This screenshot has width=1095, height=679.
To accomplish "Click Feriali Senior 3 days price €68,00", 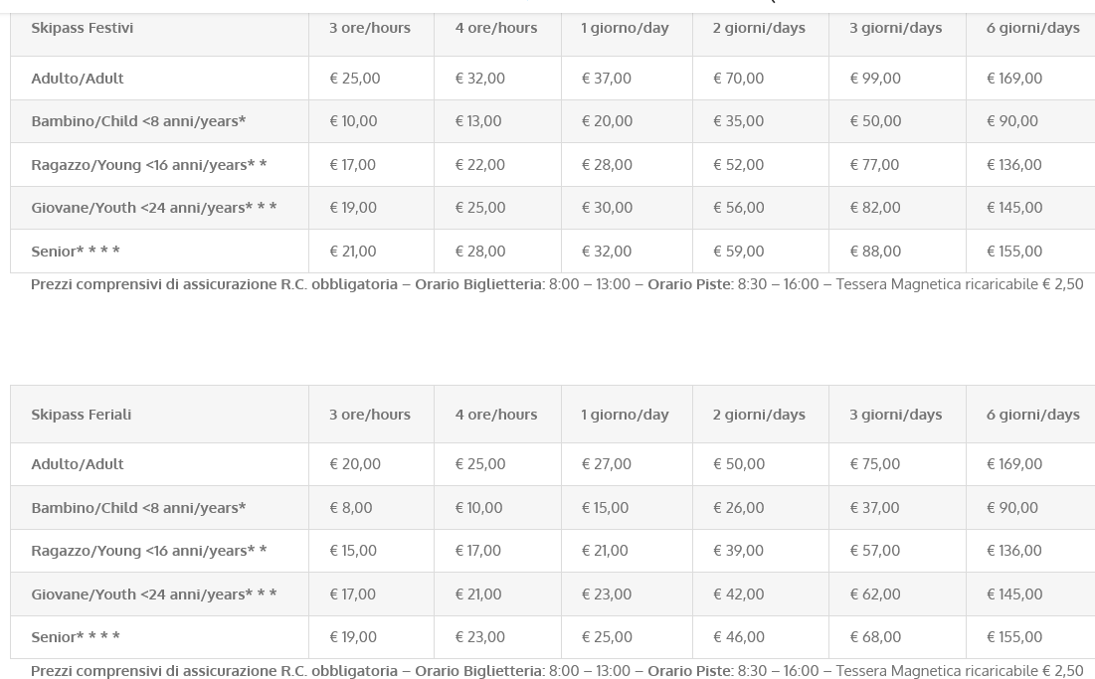I will click(875, 637).
